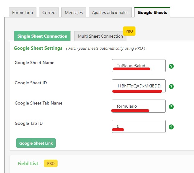The width and height of the screenshot is (194, 173).
Task: Switch to the Formulario tab
Action: click(22, 12)
